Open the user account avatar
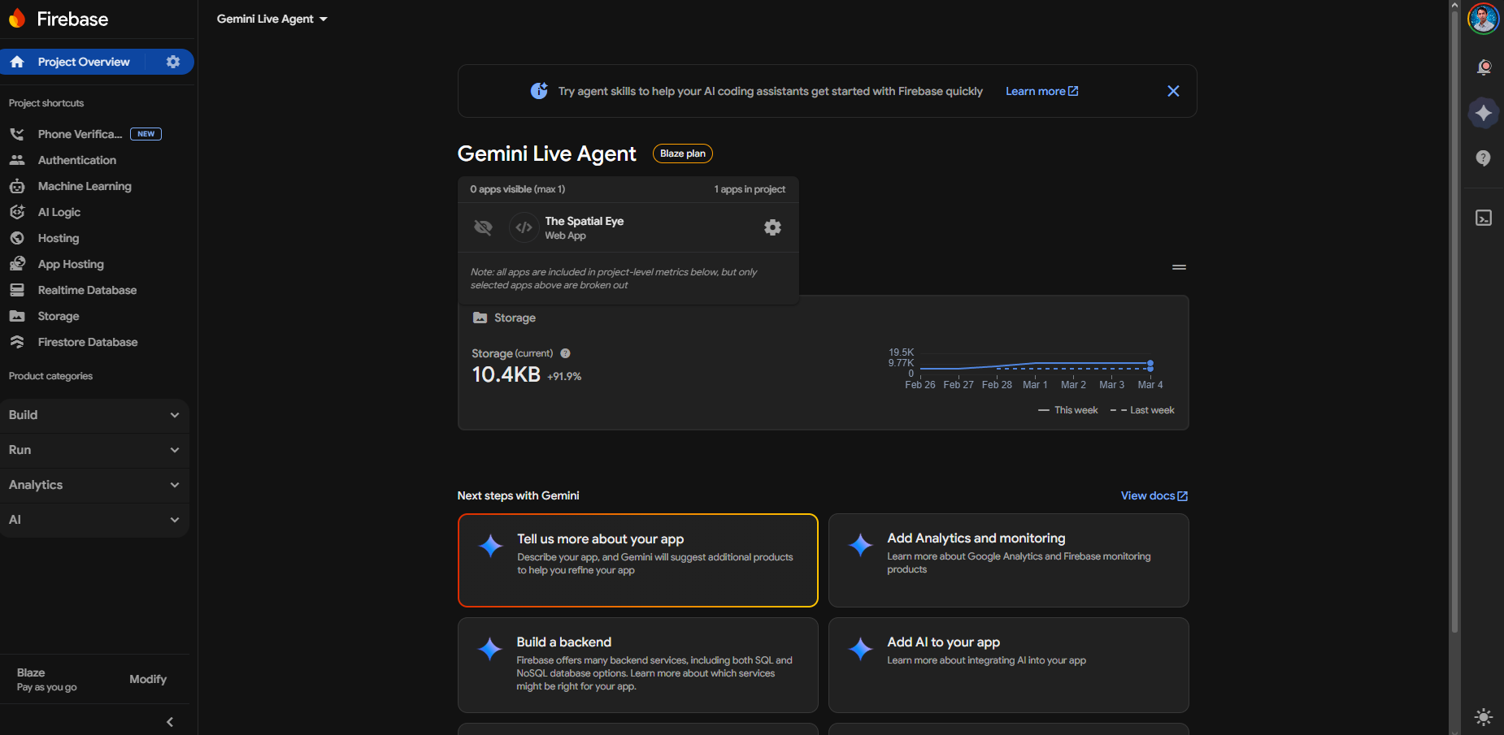Viewport: 1504px width, 735px height. pos(1484,19)
